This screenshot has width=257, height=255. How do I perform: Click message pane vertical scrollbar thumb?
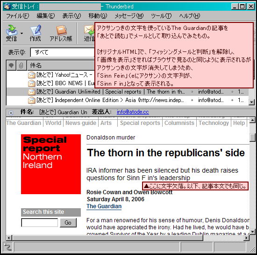(x=252, y=138)
